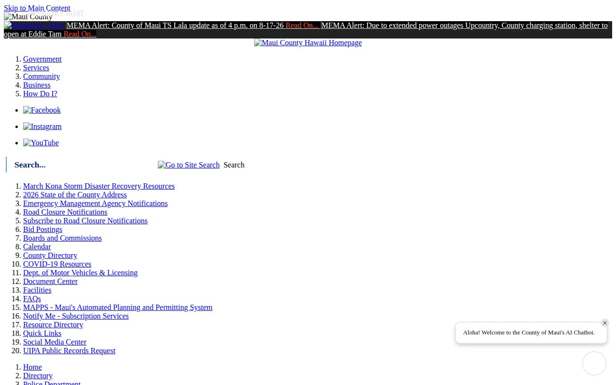The width and height of the screenshot is (616, 385).
Task: Open the Community menu
Action: pyautogui.click(x=41, y=77)
